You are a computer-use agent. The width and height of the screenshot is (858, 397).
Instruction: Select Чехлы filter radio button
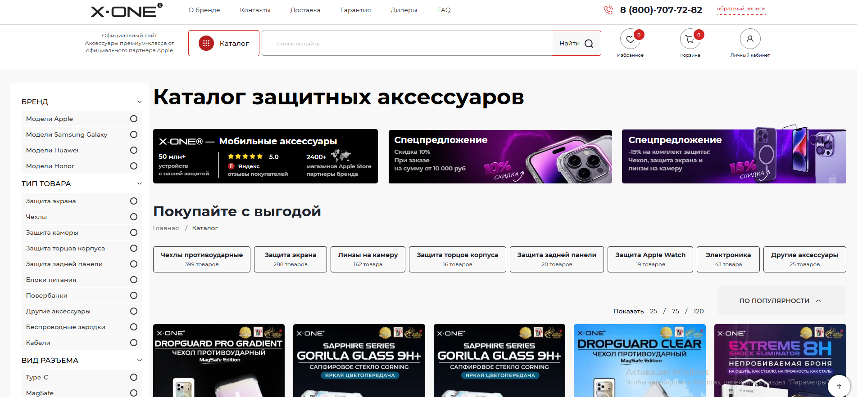pos(134,217)
